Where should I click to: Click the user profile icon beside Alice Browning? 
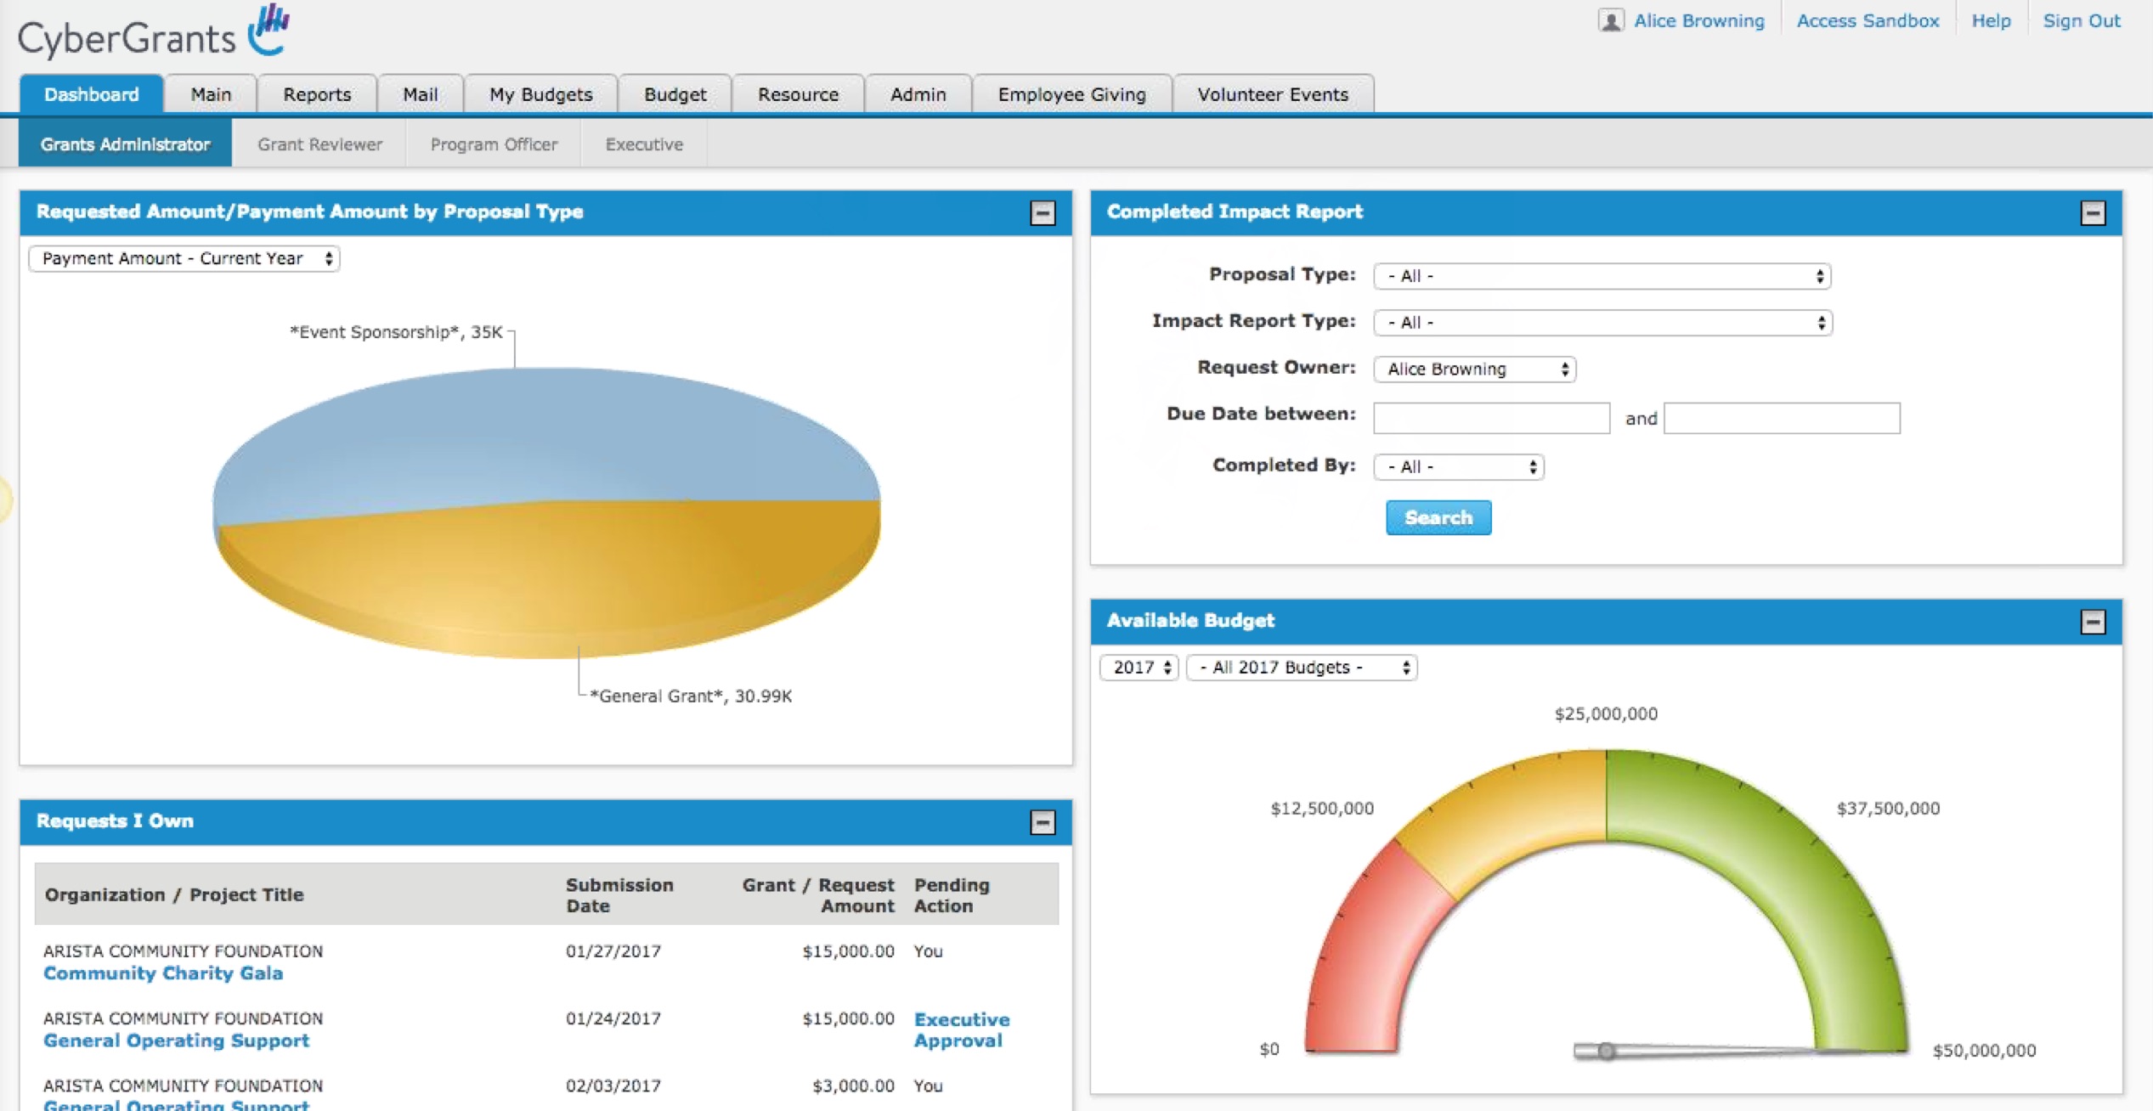click(x=1610, y=20)
